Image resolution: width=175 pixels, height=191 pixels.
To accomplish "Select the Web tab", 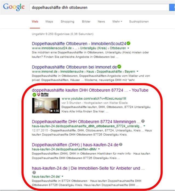I will pyautogui.click(x=35, y=22).
